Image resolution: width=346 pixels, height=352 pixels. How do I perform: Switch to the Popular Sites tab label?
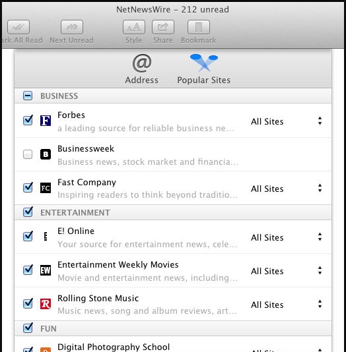(204, 80)
